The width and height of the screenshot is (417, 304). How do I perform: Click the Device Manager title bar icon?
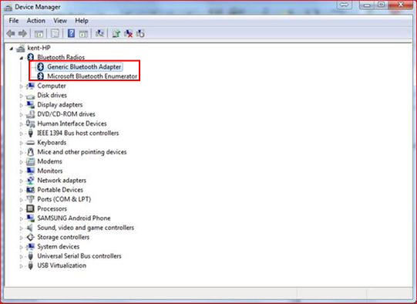coord(8,7)
